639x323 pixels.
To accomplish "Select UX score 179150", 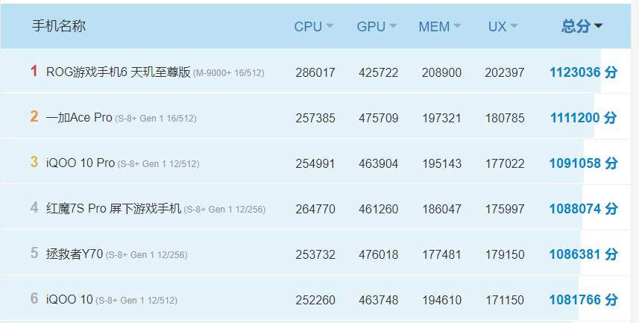I will pyautogui.click(x=505, y=254).
